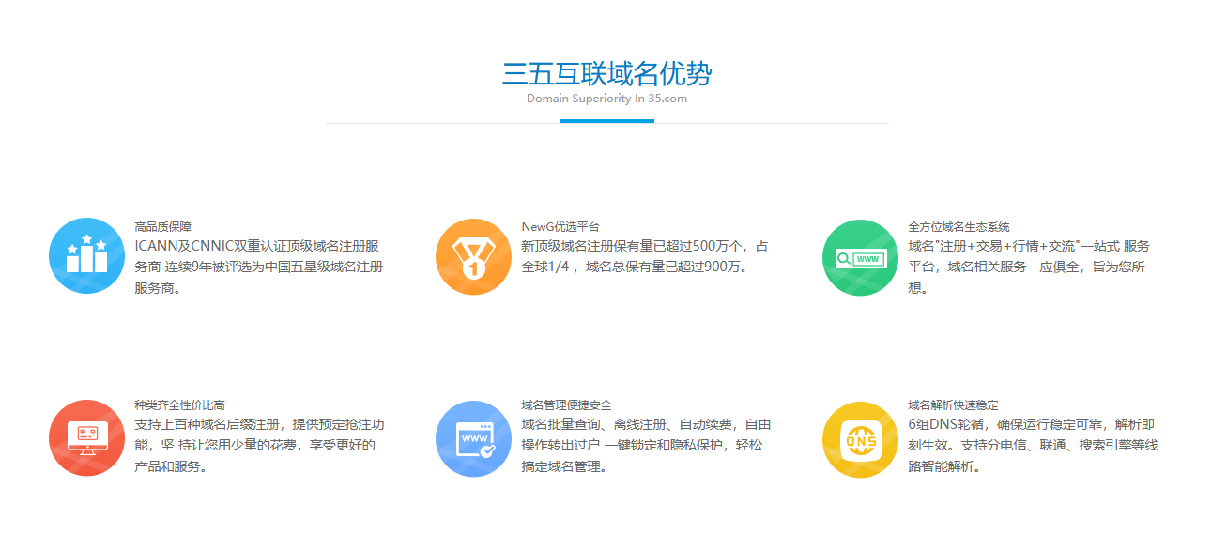Click the 域名解析快速稳定 heading
This screenshot has width=1227, height=534.
click(x=953, y=404)
